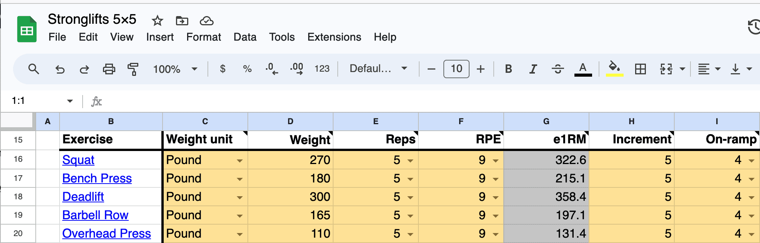This screenshot has height=243, width=760.
Task: Open the Edit menu
Action: point(88,37)
